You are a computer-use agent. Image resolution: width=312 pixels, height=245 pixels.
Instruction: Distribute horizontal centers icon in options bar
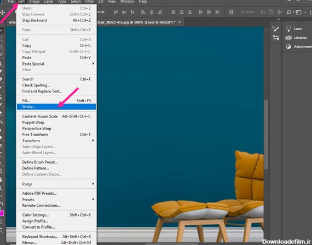pyautogui.click(x=209, y=13)
